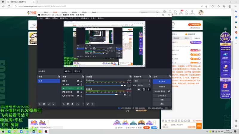239x134 pixels.
Task: Click the Windows Start button on taskbar
Action: pyautogui.click(x=3, y=132)
